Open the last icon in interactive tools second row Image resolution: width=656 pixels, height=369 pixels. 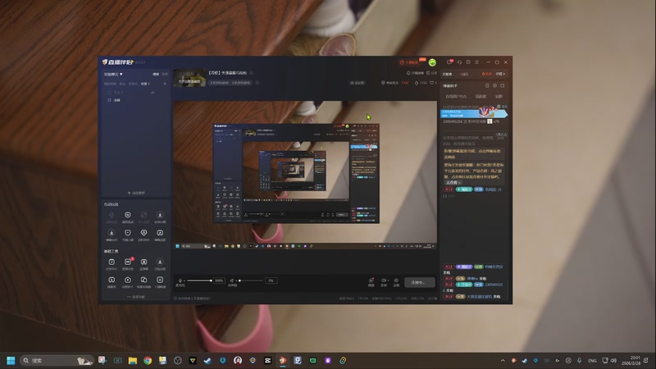(160, 235)
